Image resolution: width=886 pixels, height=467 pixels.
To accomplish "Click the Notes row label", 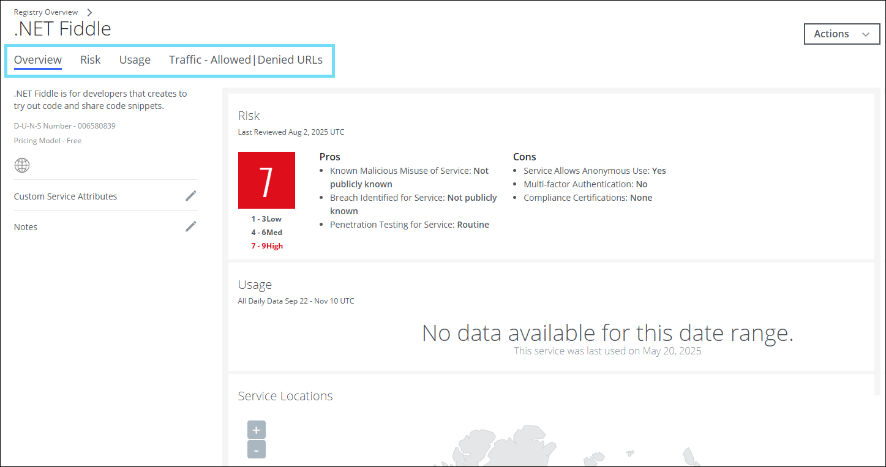I will point(26,227).
